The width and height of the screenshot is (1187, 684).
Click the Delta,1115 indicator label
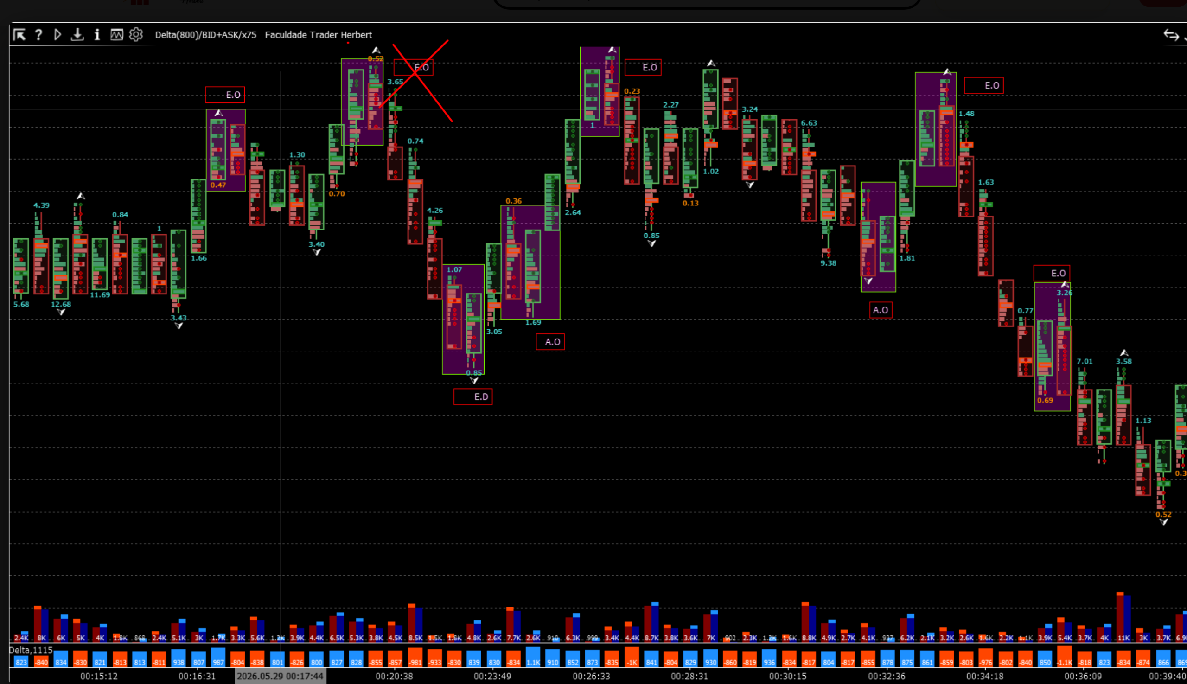point(31,650)
